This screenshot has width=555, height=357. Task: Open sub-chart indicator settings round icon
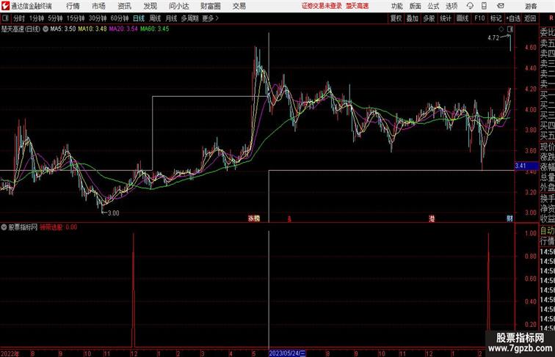click(x=4, y=227)
